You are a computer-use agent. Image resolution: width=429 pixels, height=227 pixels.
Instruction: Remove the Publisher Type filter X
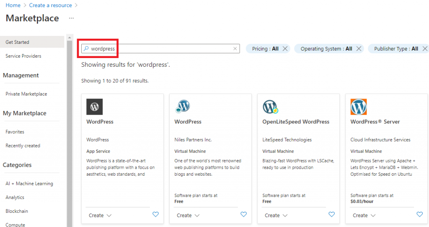click(x=425, y=48)
